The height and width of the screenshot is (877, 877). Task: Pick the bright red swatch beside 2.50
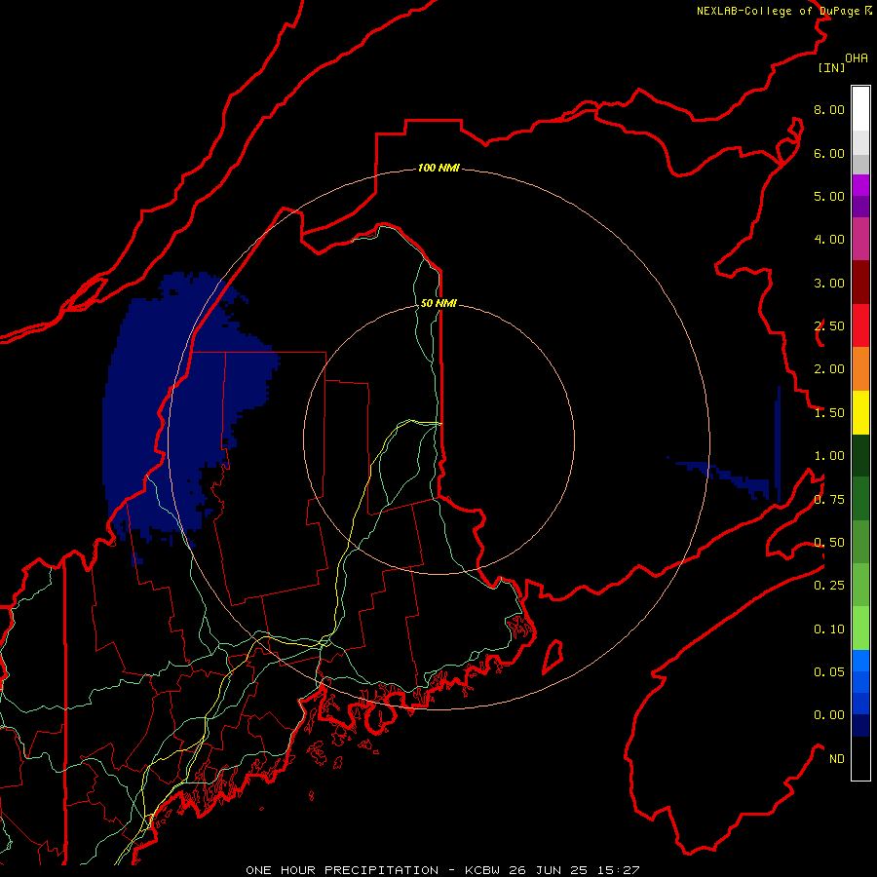point(860,325)
